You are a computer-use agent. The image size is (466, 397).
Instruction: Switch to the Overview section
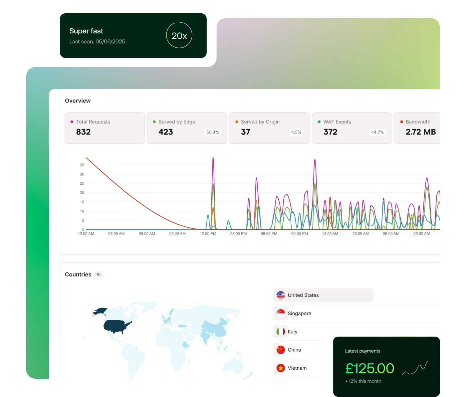coord(78,100)
